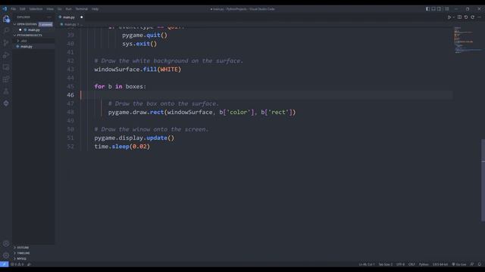The width and height of the screenshot is (485, 272).
Task: Toggle primary side bar visibility
Action: 427,9
